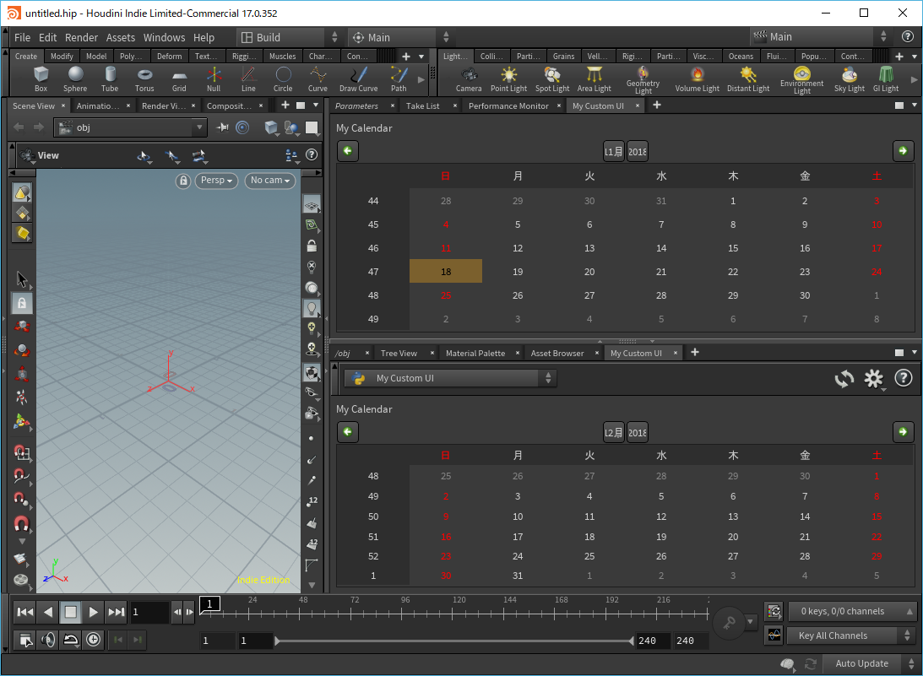Open the Persp viewport dropdown
Screen dimensions: 923x676
click(x=217, y=181)
